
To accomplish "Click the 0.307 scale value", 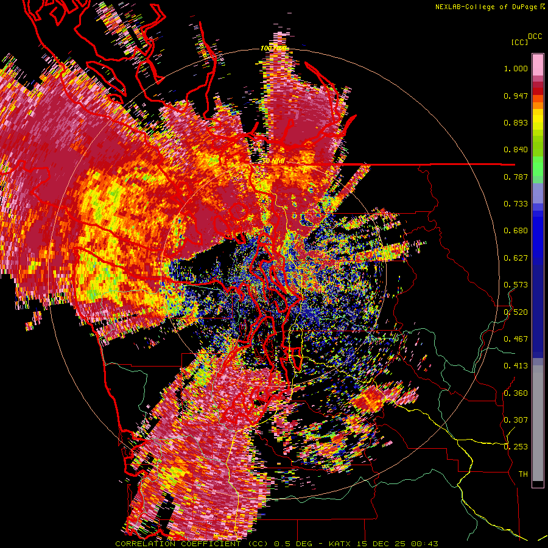I will (x=516, y=420).
